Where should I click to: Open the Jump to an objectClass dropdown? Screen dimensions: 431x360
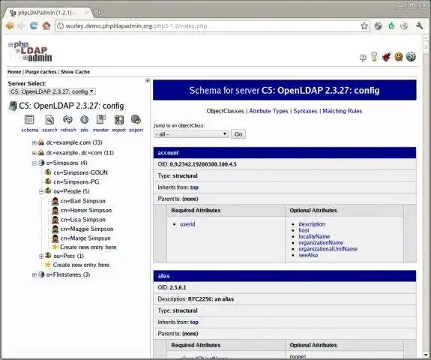(x=191, y=134)
